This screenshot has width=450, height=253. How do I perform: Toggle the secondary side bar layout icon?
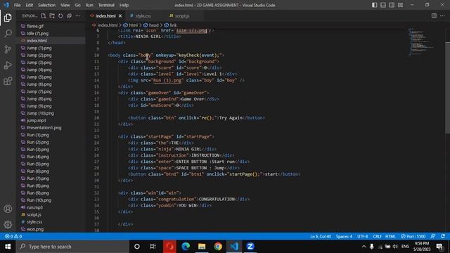point(392,5)
